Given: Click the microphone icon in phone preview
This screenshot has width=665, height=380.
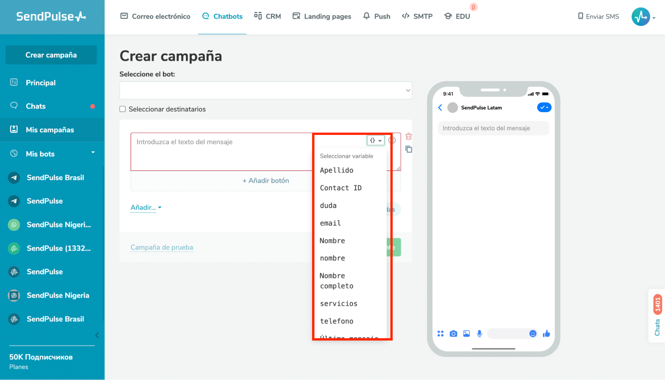Looking at the screenshot, I should [479, 334].
